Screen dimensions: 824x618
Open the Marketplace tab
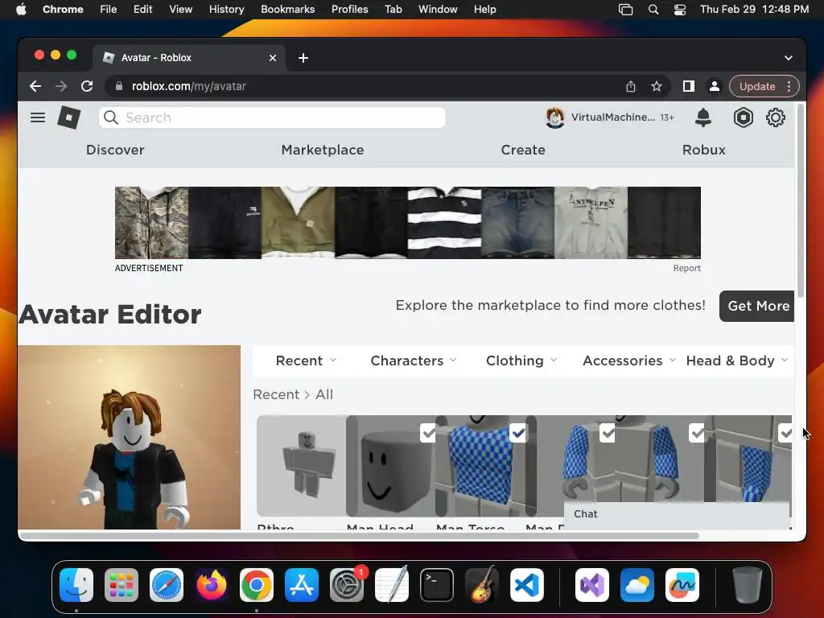[323, 150]
